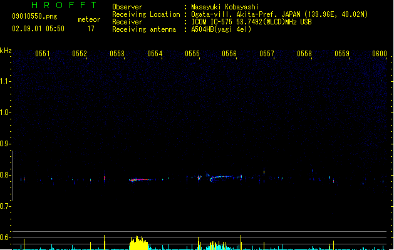
Task: Click the 1.0 kHz frequency label
Action: click(5, 112)
